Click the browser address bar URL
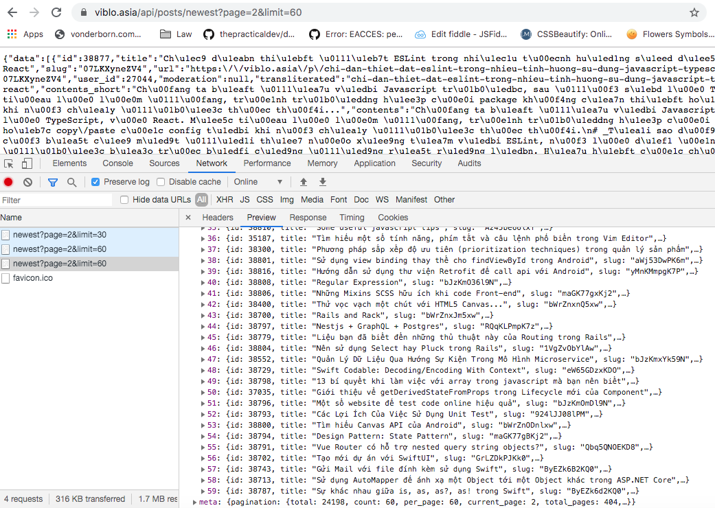This screenshot has width=715, height=508. pos(198,12)
